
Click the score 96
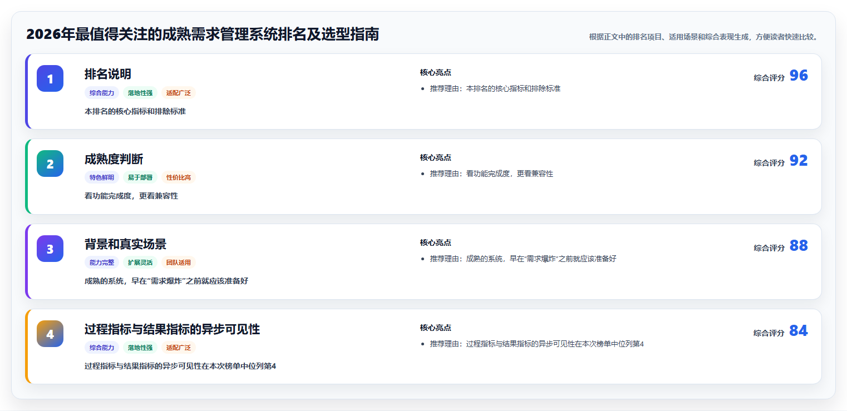(799, 76)
